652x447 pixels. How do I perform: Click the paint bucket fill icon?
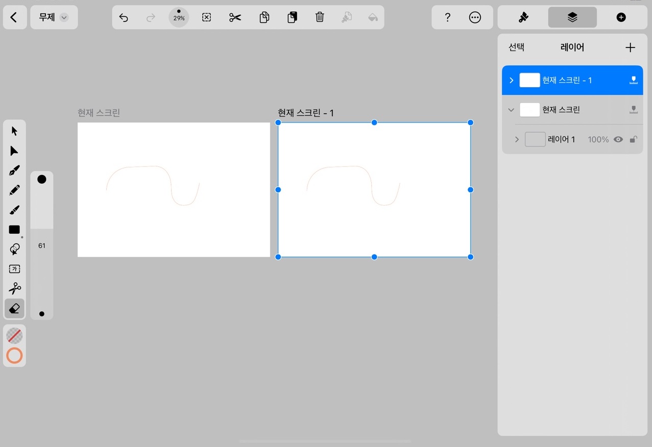pos(373,18)
